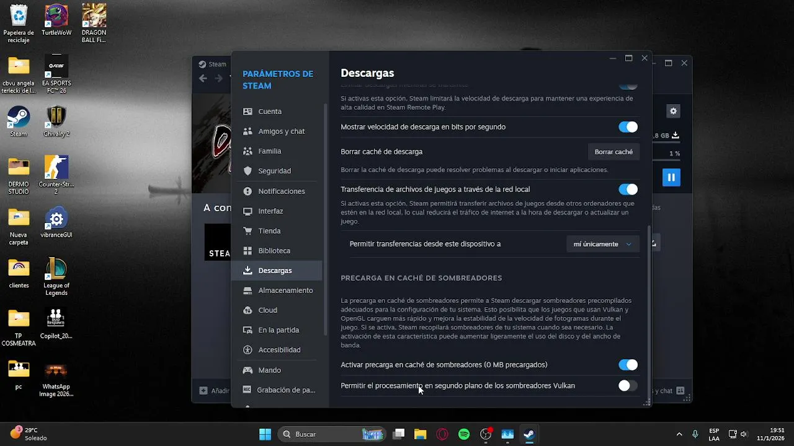Toggle limit downloads while streaming switch
Screen dimensions: 794x446
(628, 85)
